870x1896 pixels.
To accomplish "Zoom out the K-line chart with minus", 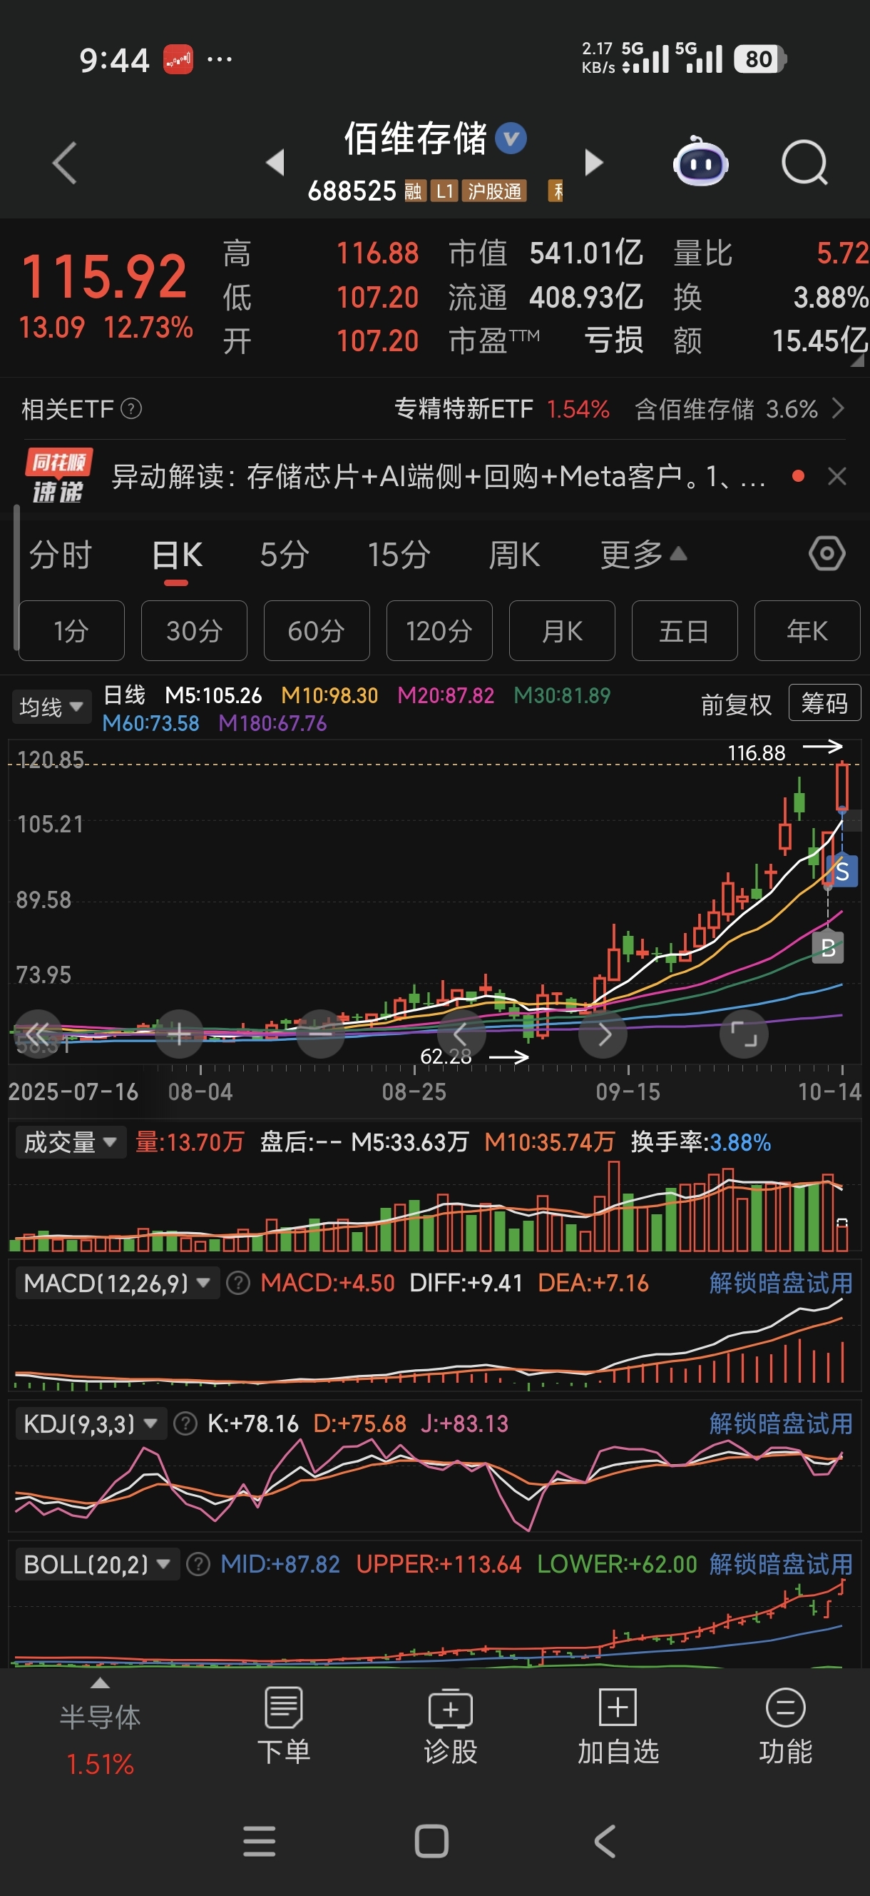I will 320,1034.
